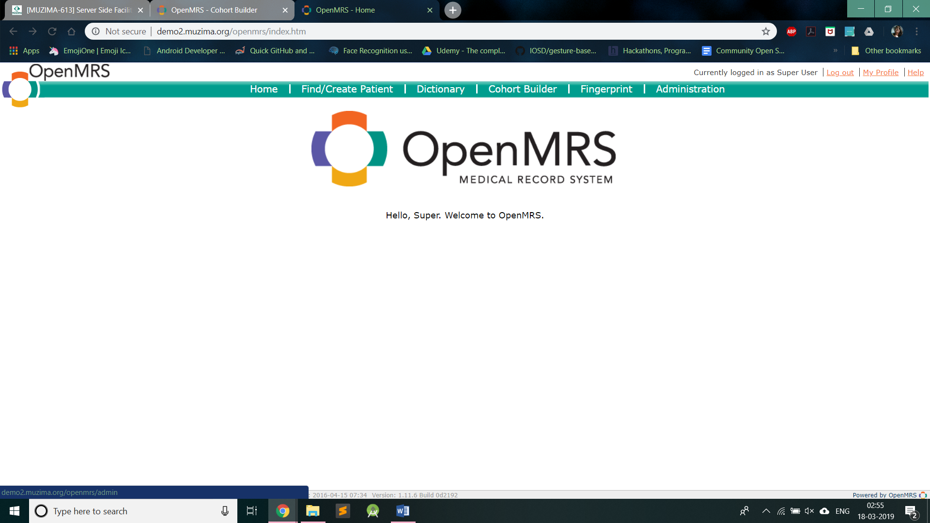Close the MUZIMA-613 tab
The height and width of the screenshot is (523, 930).
tap(140, 10)
